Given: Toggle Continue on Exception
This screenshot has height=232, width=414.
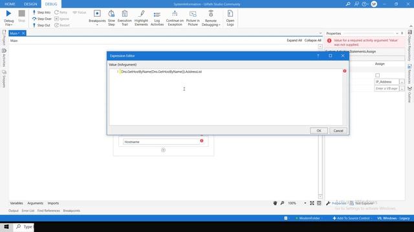Looking at the screenshot, I should pos(175,18).
